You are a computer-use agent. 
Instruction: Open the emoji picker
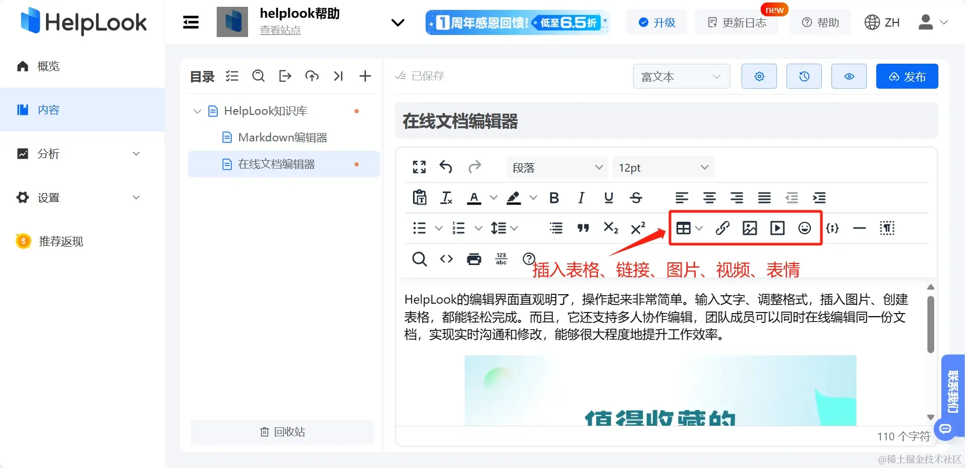click(x=805, y=228)
